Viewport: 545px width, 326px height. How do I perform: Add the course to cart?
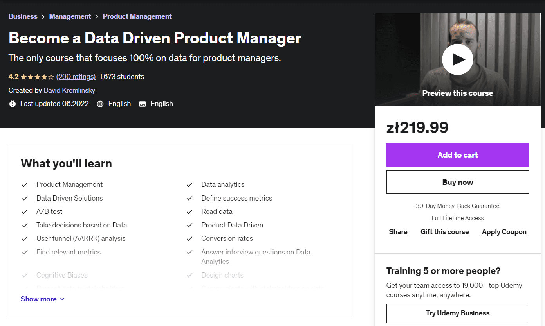click(457, 155)
